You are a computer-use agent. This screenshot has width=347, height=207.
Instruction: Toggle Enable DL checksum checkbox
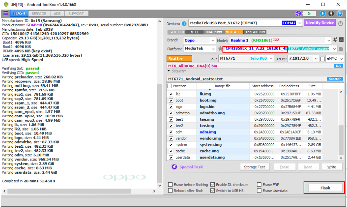coord(213,185)
